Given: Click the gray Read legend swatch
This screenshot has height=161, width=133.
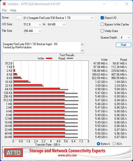Looking at the screenshot, I should click(70, 58).
